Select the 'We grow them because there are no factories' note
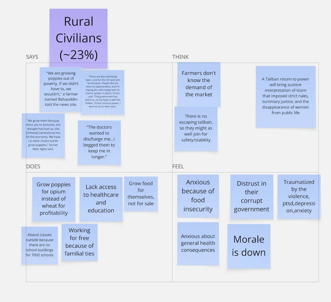Viewport: 331px width, 302px height. pyautogui.click(x=43, y=135)
